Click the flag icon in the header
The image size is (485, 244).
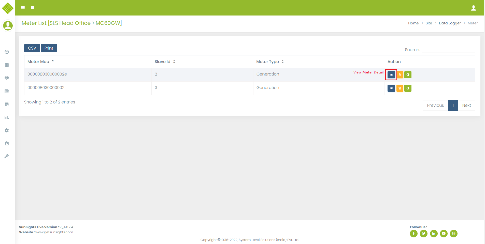(x=33, y=8)
